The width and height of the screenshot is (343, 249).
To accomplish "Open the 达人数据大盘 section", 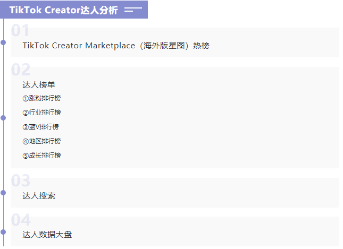I will pyautogui.click(x=47, y=235).
